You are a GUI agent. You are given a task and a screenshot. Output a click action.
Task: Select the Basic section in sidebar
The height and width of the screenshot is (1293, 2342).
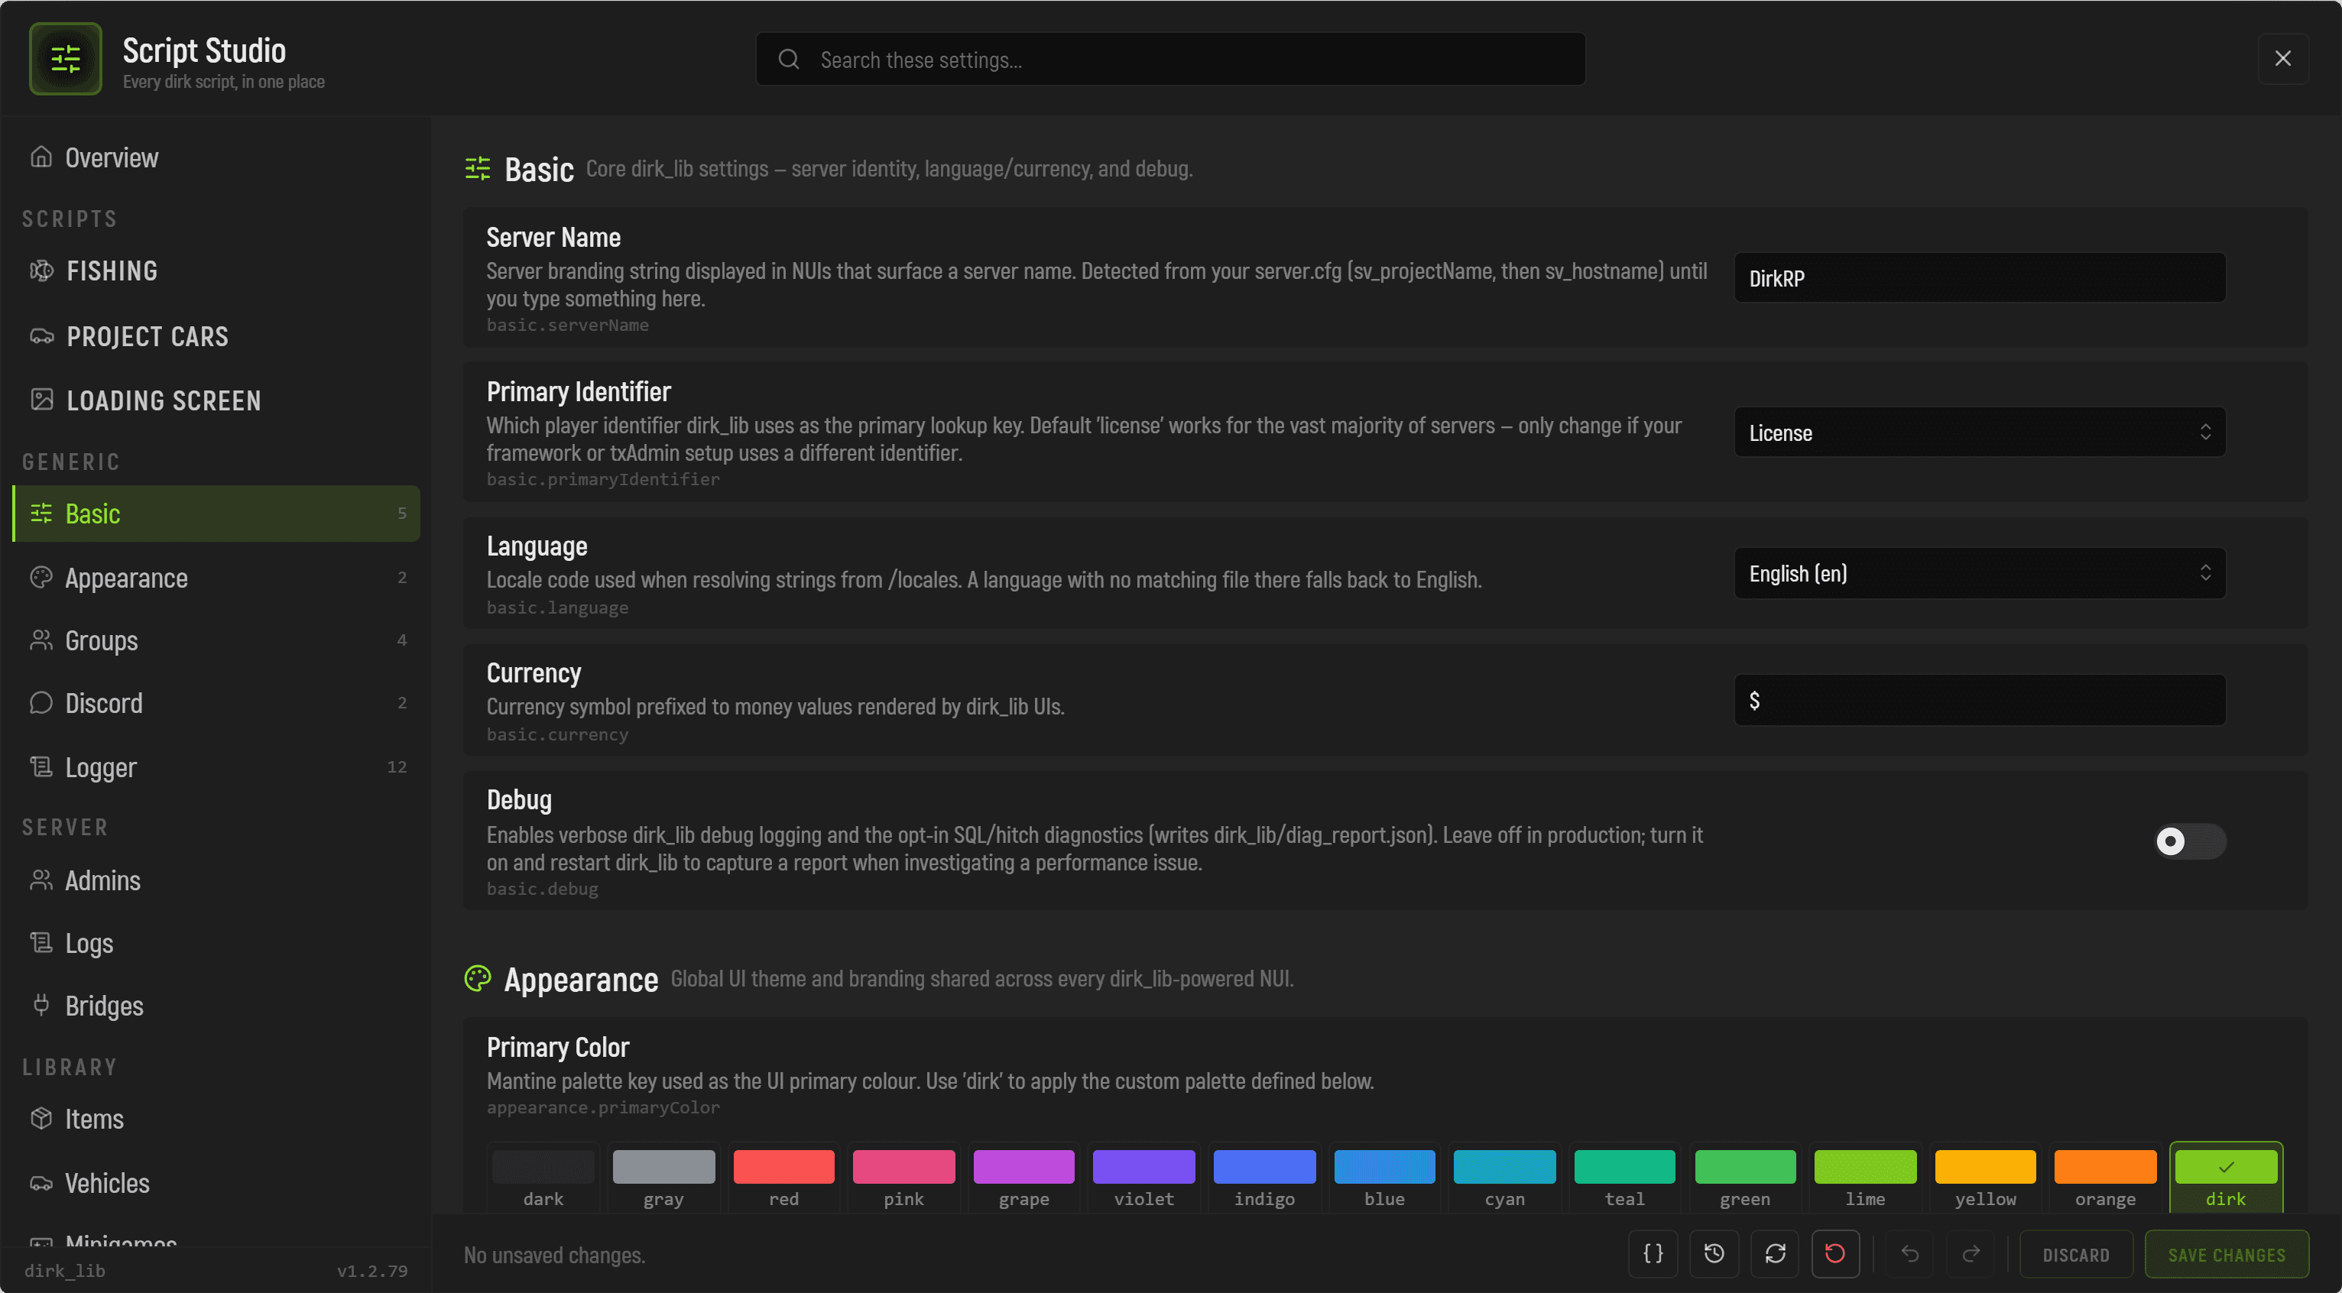pyautogui.click(x=216, y=514)
